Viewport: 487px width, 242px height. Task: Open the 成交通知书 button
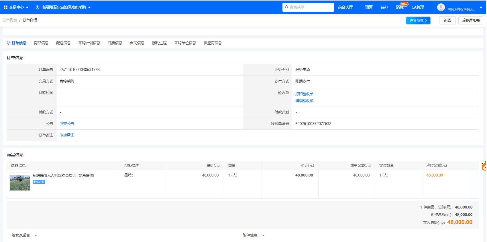tap(471, 21)
